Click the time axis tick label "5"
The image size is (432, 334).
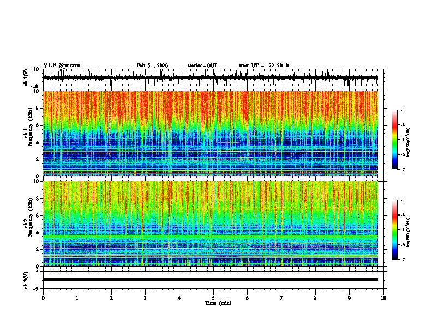tap(213, 298)
